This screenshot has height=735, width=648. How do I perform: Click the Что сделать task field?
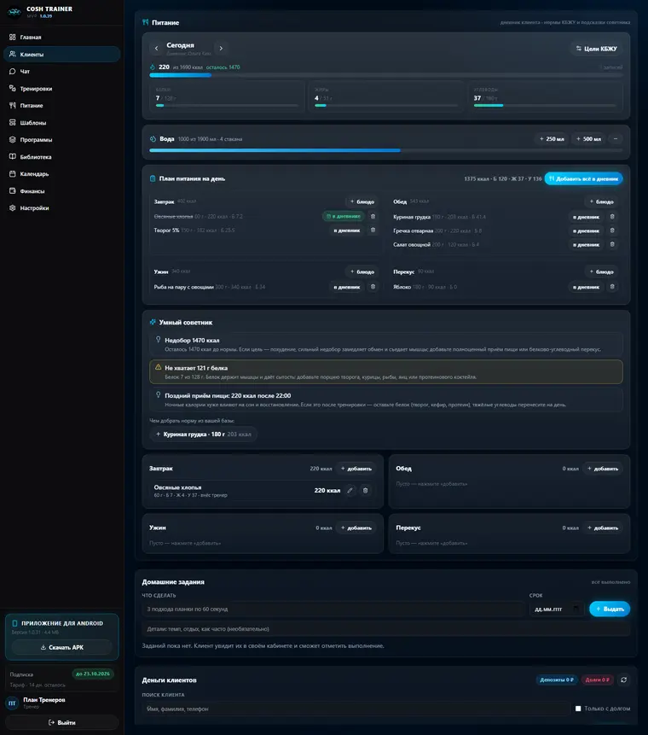click(x=333, y=610)
